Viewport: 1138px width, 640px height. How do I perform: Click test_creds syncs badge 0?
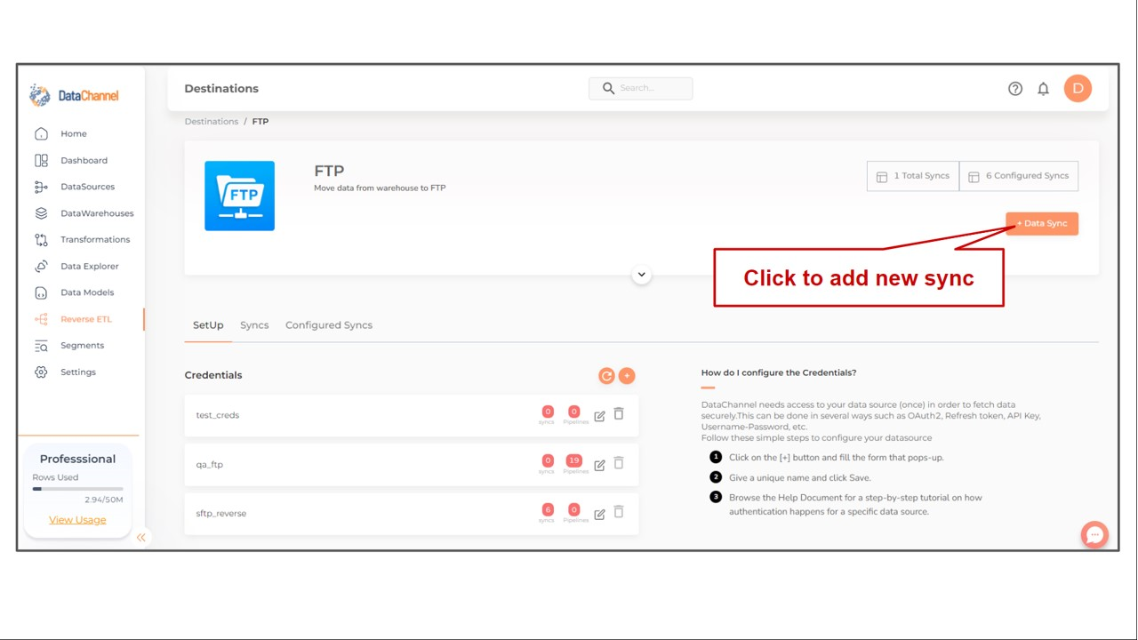[548, 412]
